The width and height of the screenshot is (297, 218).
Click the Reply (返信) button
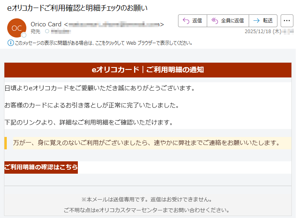tap(192, 20)
